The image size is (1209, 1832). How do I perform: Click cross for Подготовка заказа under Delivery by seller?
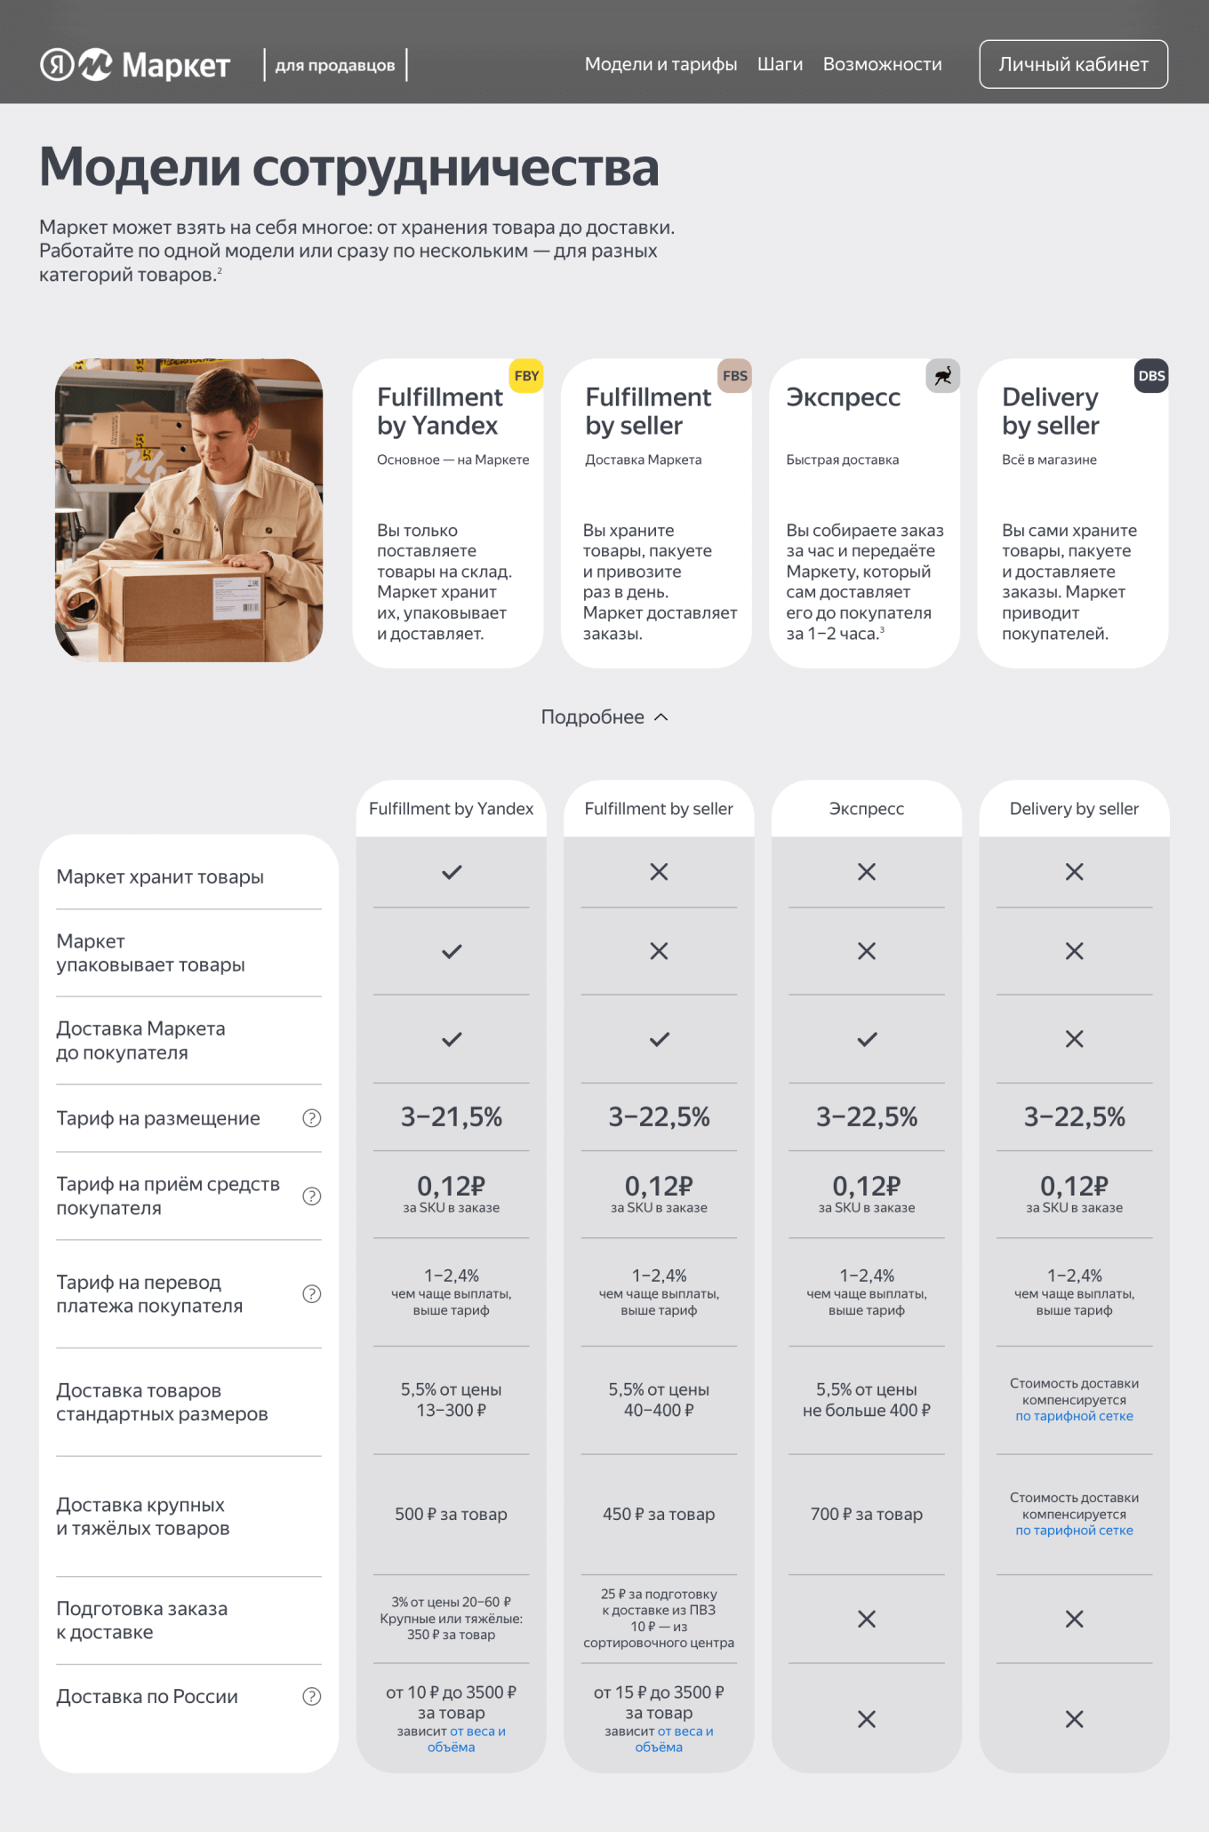(1075, 1620)
